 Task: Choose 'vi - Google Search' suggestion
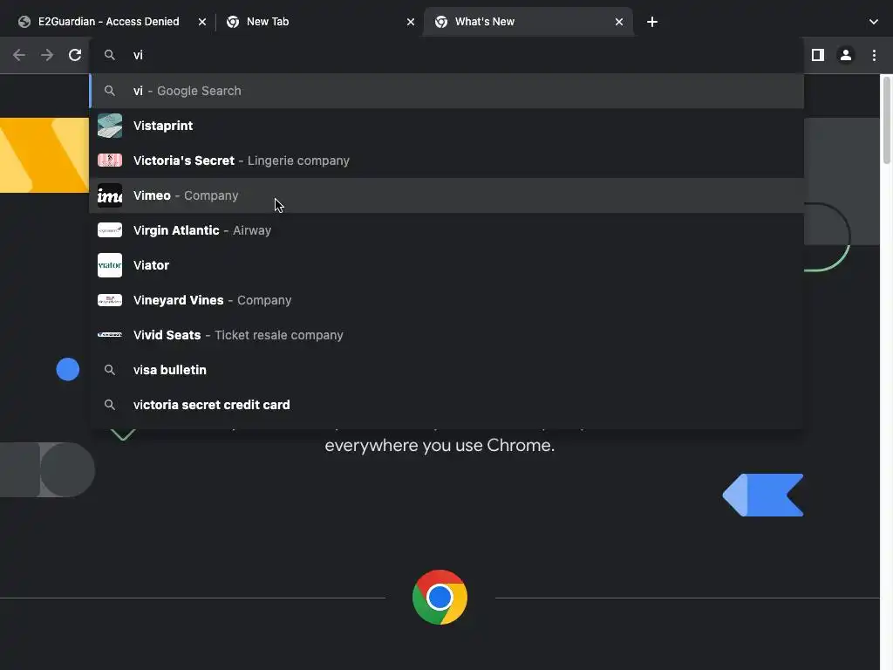pyautogui.click(x=446, y=91)
